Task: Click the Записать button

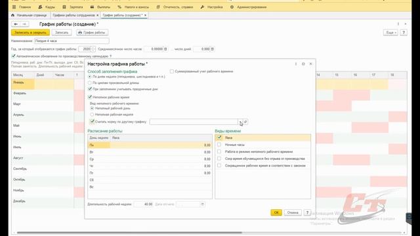Action: (x=62, y=32)
